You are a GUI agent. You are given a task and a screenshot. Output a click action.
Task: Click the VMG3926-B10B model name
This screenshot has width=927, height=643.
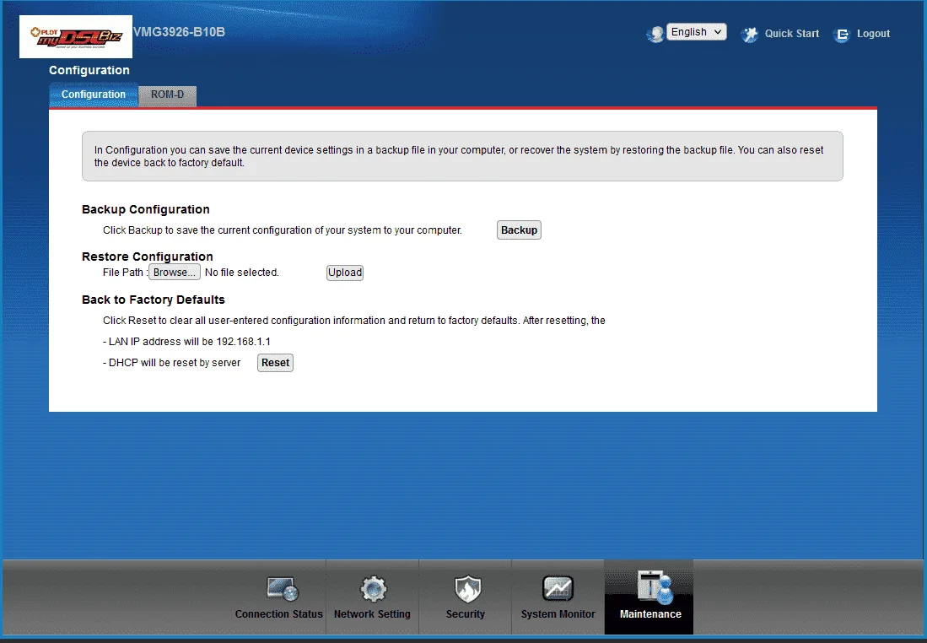[179, 32]
